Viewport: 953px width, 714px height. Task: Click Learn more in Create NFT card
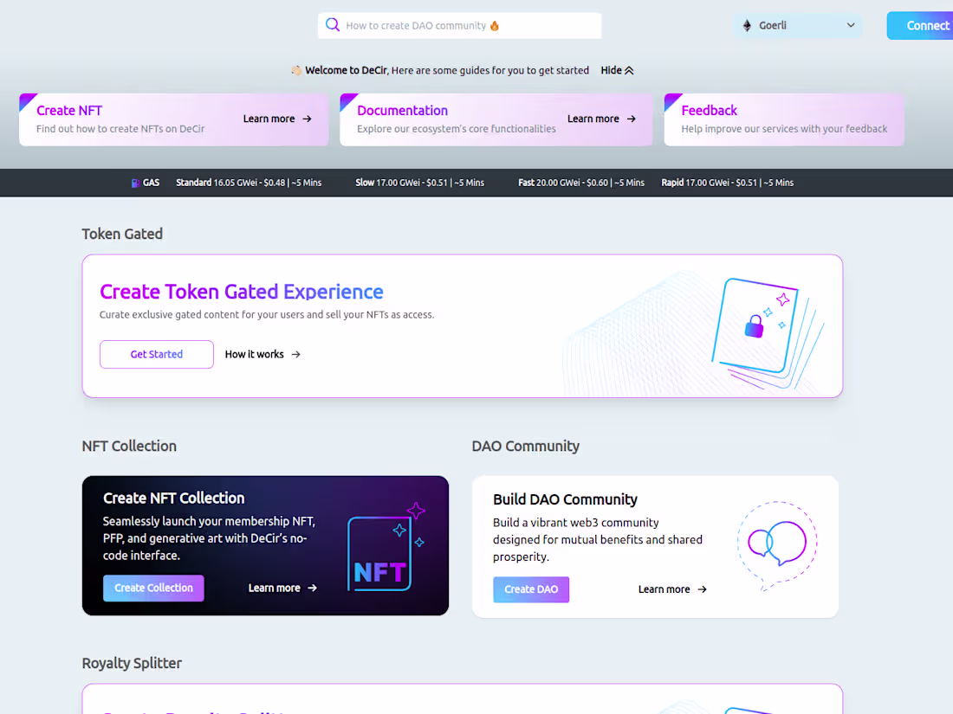pyautogui.click(x=269, y=119)
